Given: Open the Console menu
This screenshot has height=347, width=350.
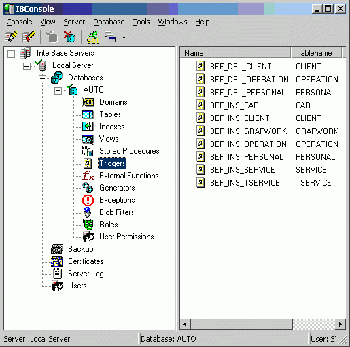Looking at the screenshot, I should [x=19, y=22].
